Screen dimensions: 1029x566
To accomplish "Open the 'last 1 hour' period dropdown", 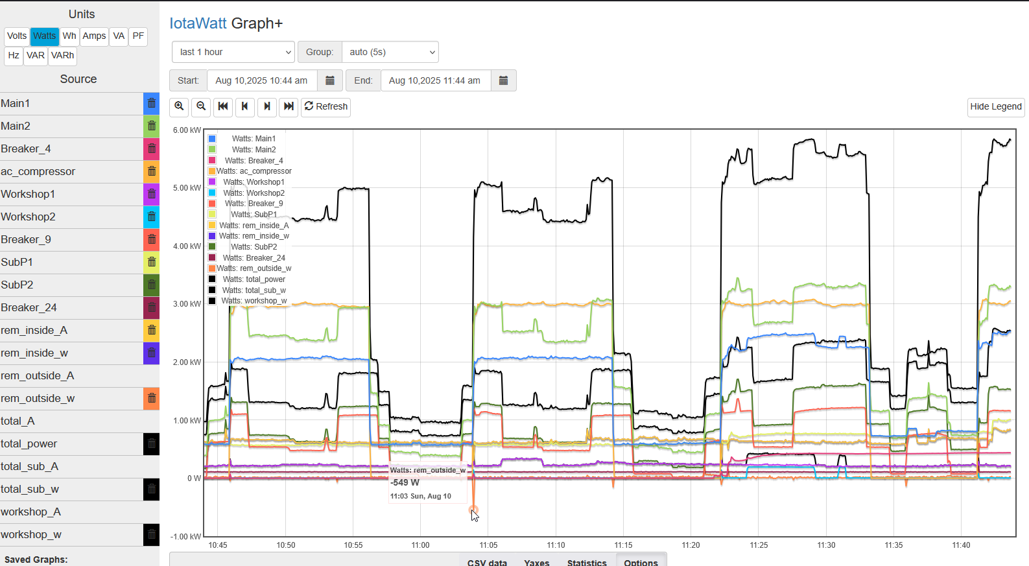I will [x=233, y=52].
